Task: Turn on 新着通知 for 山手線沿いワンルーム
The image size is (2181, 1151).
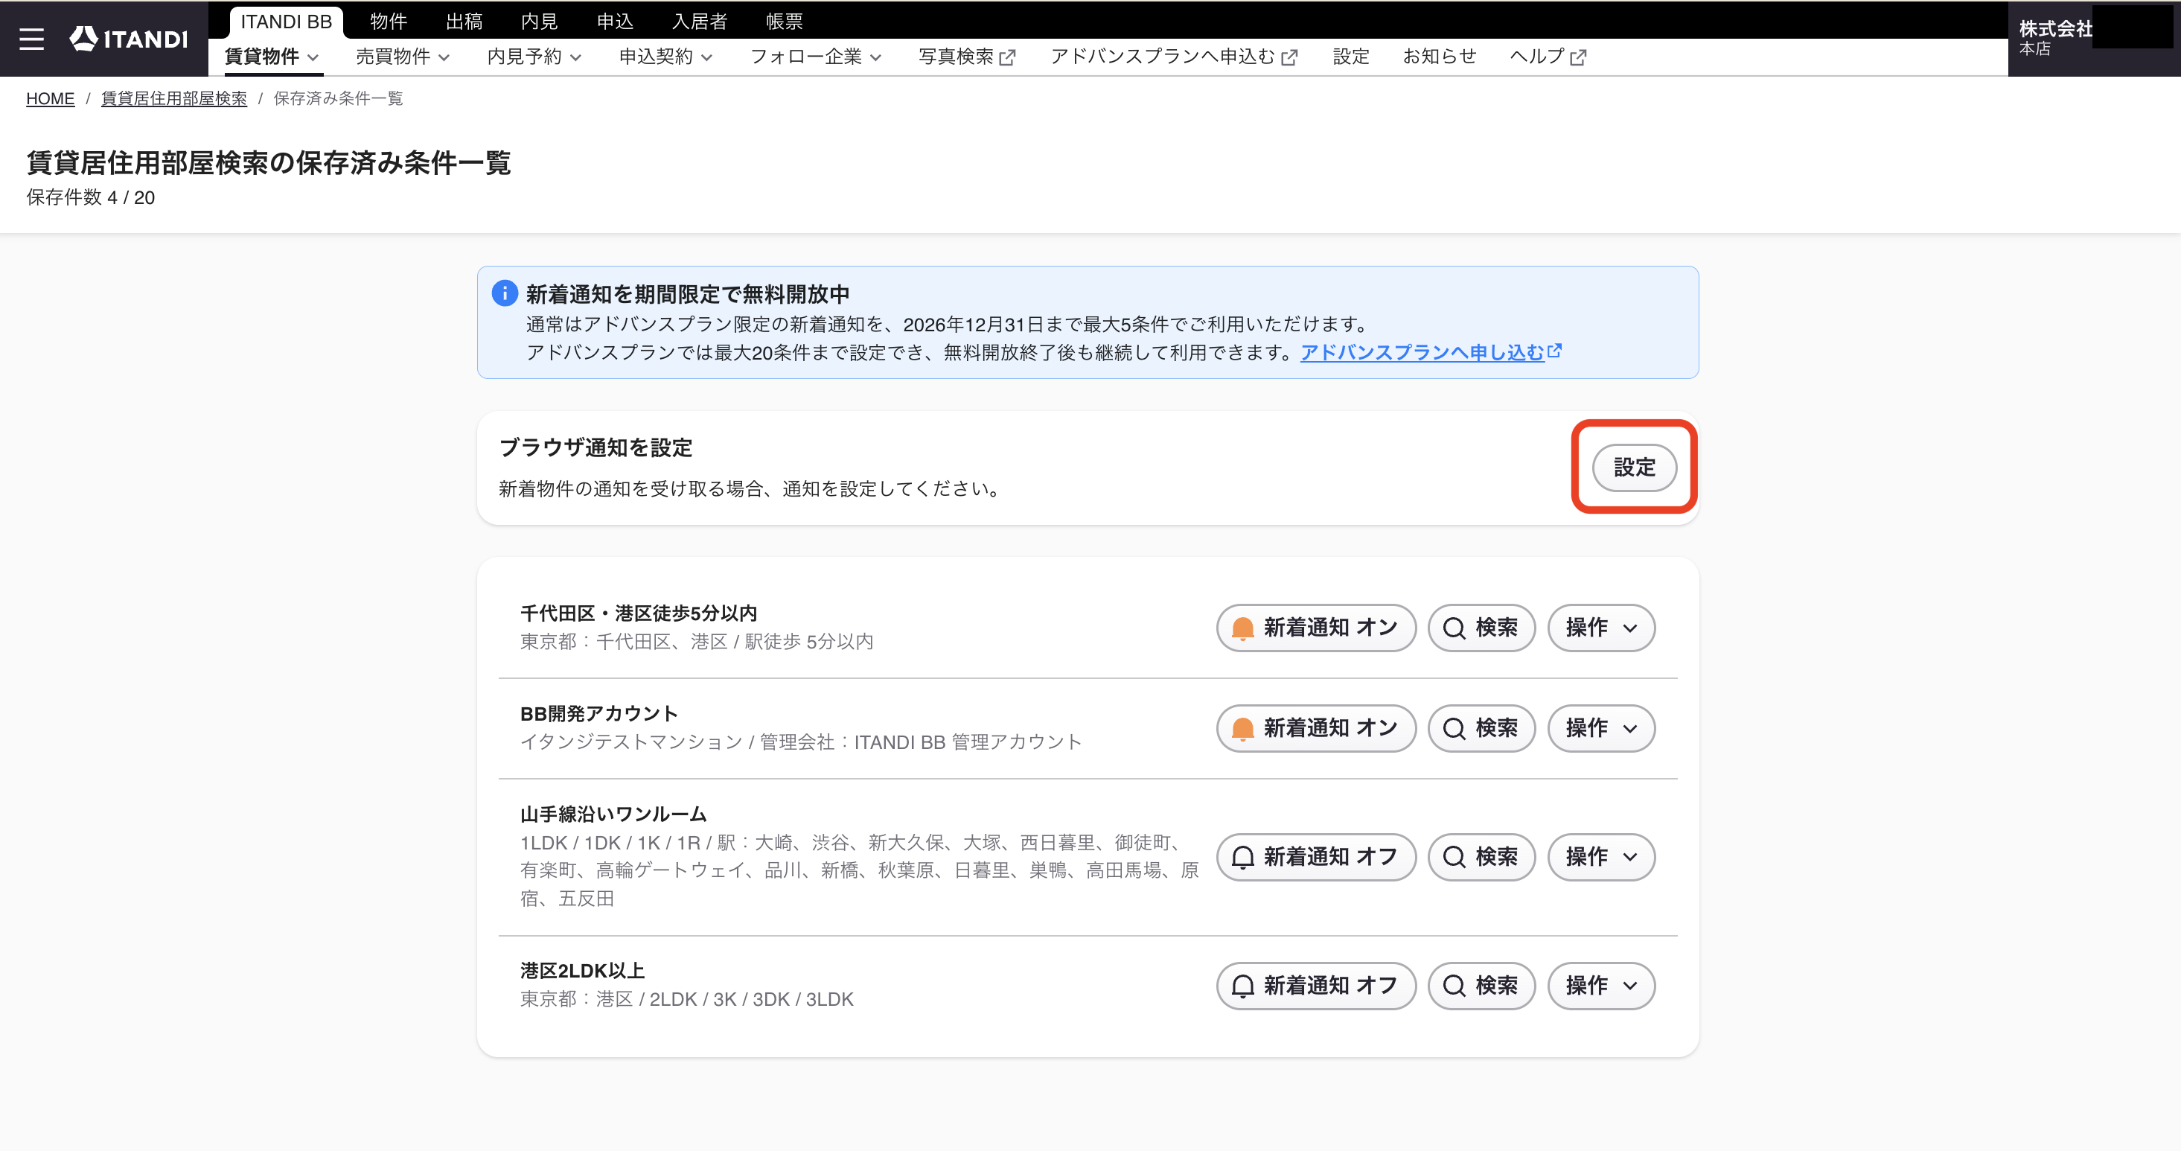Action: tap(1316, 857)
